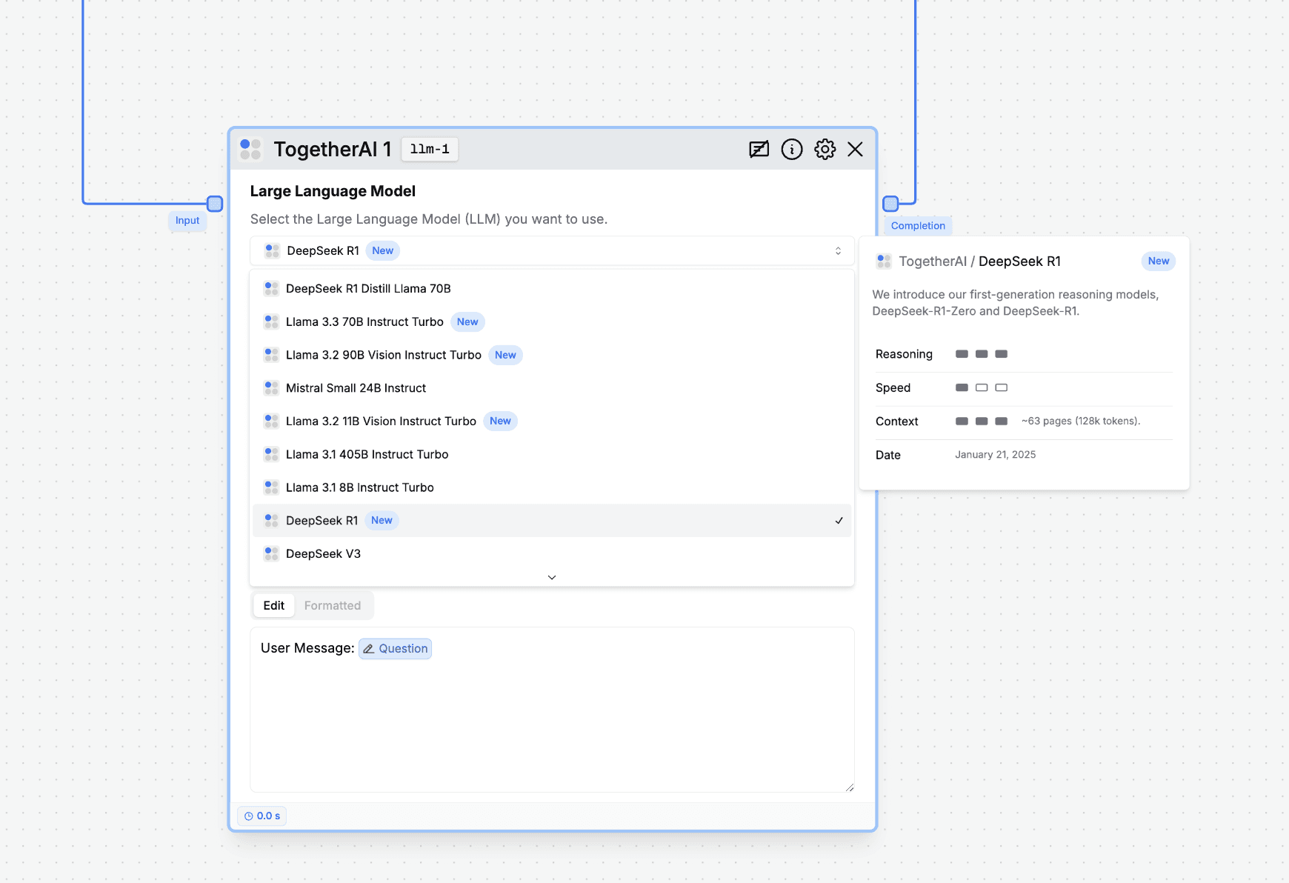Click the clock icon in the runtime badge
1289x883 pixels.
[249, 816]
